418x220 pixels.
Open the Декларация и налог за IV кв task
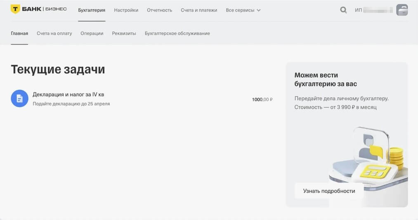68,95
